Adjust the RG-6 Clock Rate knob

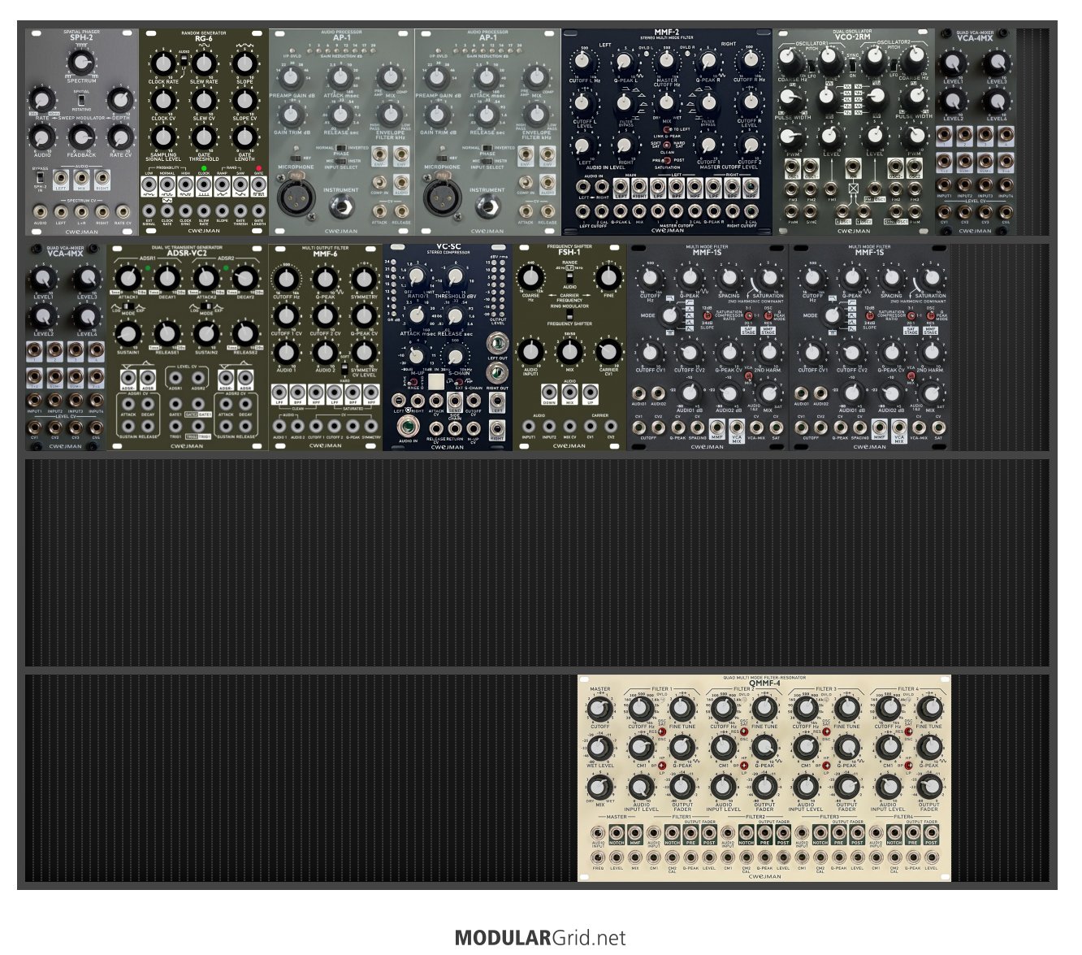(x=163, y=63)
